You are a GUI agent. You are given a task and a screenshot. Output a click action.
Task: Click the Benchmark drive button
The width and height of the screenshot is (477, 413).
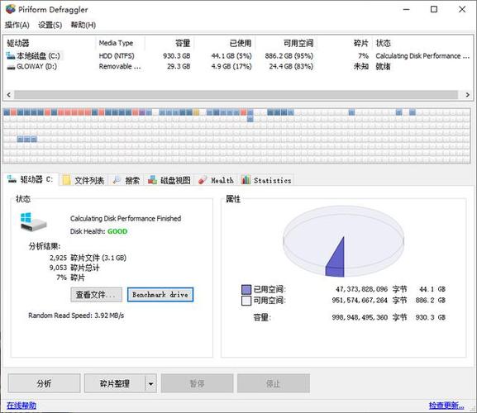tap(160, 295)
